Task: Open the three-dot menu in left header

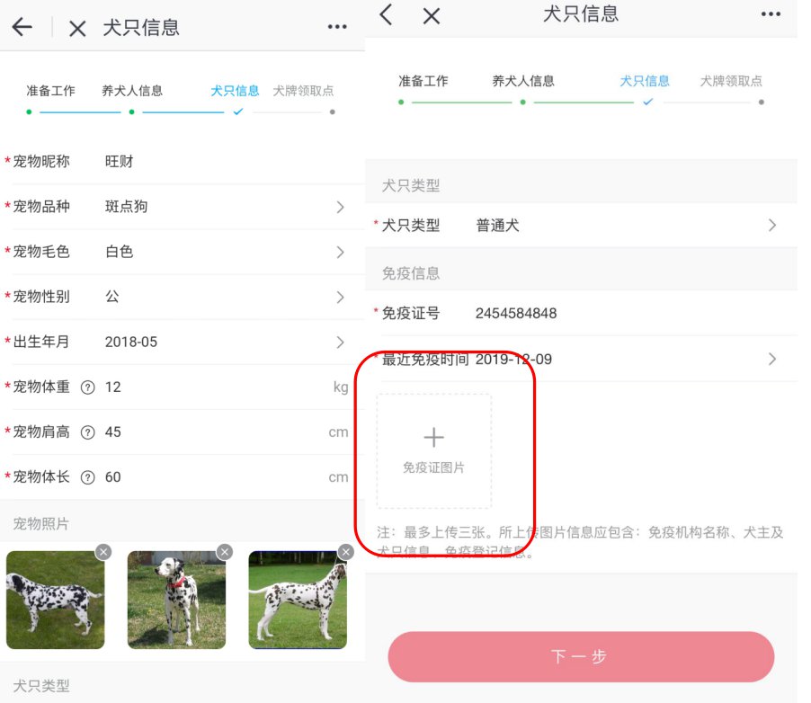Action: tap(337, 28)
